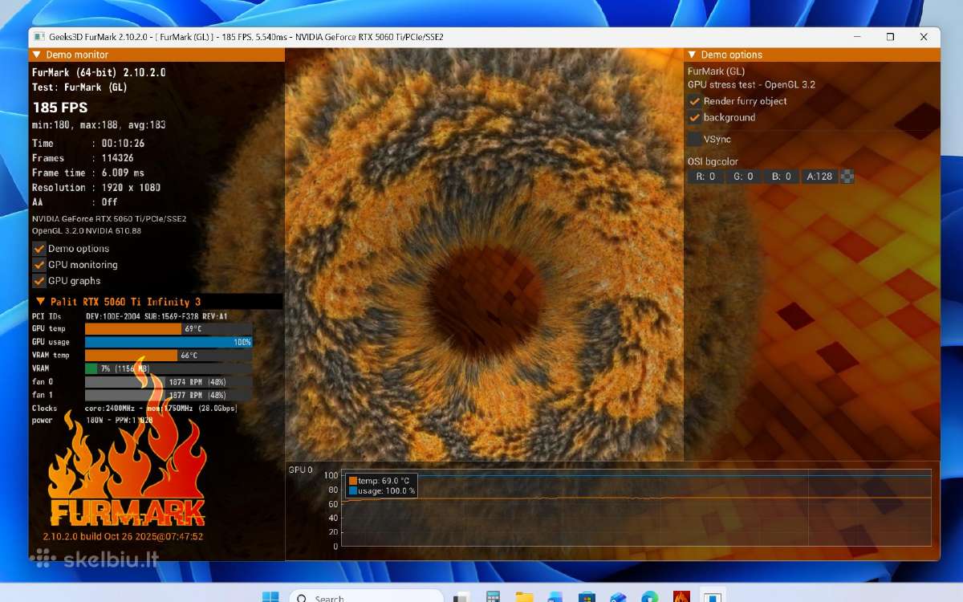Viewport: 963px width, 602px height.
Task: Click the 2.10.2.0 build Oct 26 2025 text
Action: coord(123,537)
